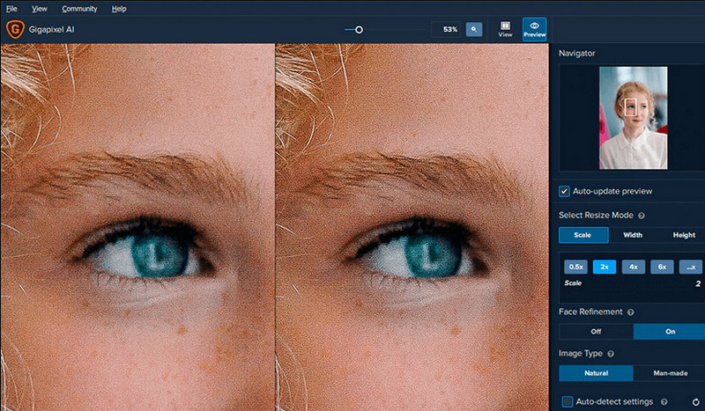Click the Gigapixel AI shield logo
The image size is (705, 411).
click(15, 30)
